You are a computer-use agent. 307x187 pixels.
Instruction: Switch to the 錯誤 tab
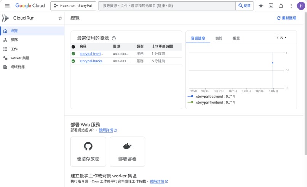click(x=219, y=38)
